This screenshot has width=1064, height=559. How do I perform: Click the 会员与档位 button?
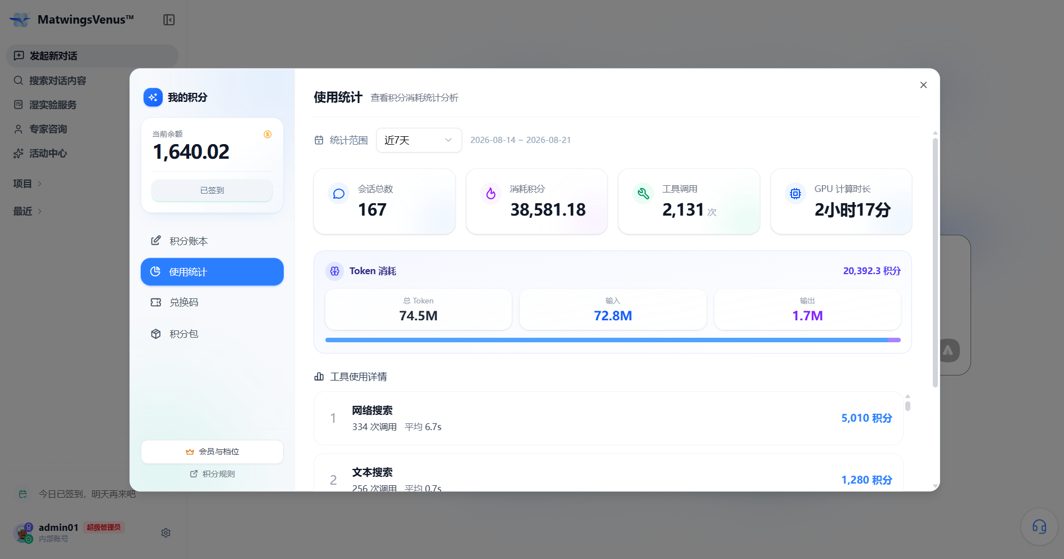click(x=212, y=452)
